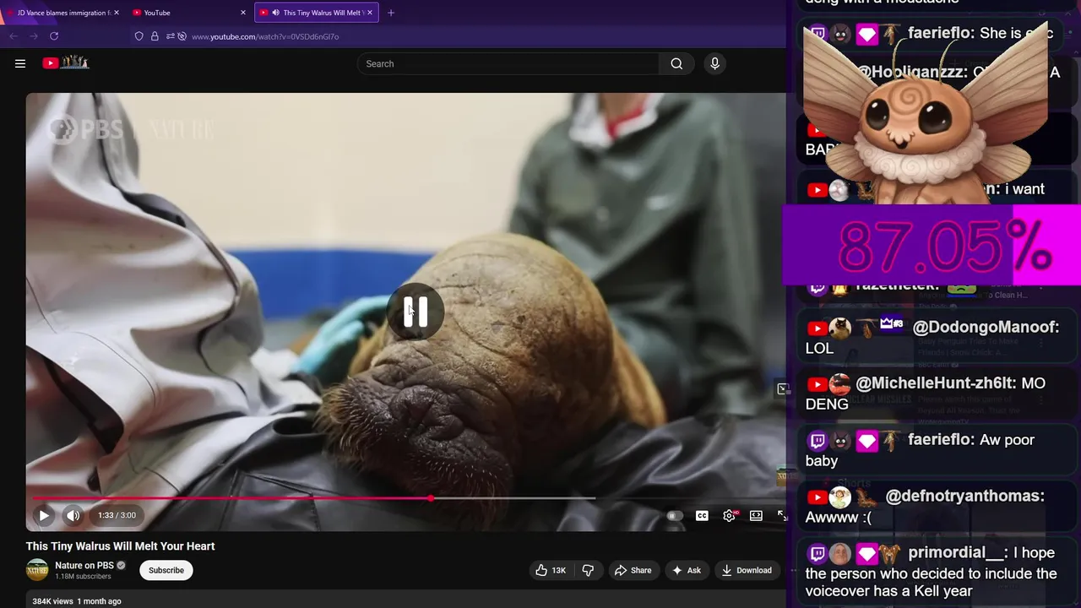1081x608 pixels.
Task: Click the 384K views 1 month ago text
Action: [77, 601]
